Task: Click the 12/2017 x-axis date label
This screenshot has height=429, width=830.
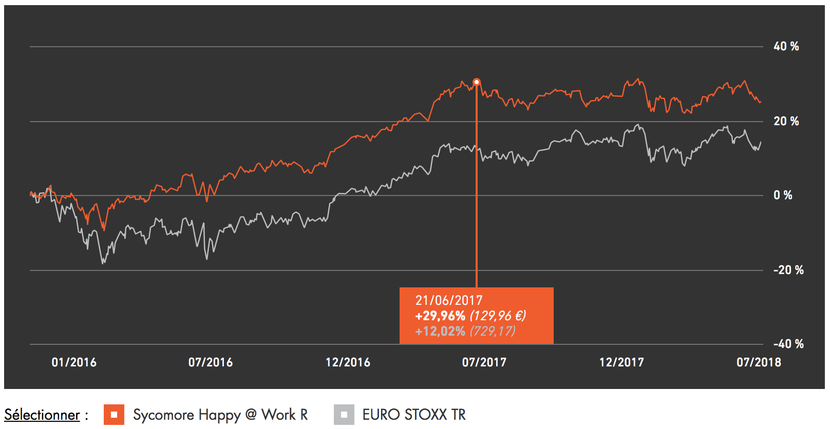Action: pyautogui.click(x=621, y=362)
